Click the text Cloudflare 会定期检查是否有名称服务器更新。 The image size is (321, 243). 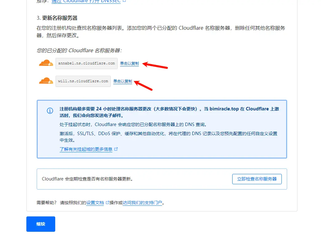click(x=88, y=179)
